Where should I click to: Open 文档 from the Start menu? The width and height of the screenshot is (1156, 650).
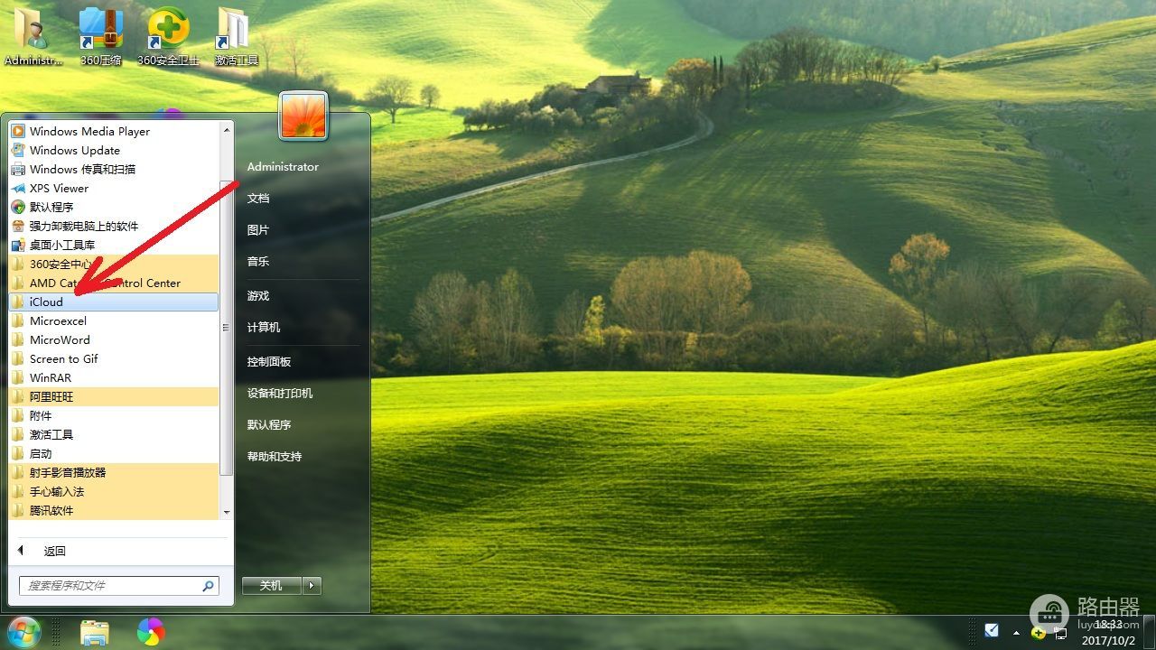[258, 198]
